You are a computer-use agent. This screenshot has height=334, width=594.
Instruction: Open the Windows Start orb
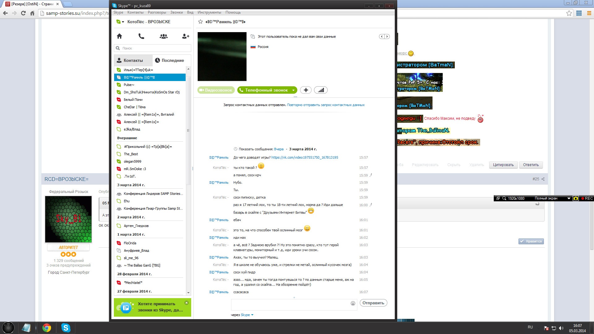tap(8, 328)
